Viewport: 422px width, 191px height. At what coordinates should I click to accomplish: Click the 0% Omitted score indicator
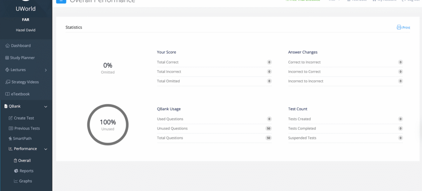click(108, 68)
